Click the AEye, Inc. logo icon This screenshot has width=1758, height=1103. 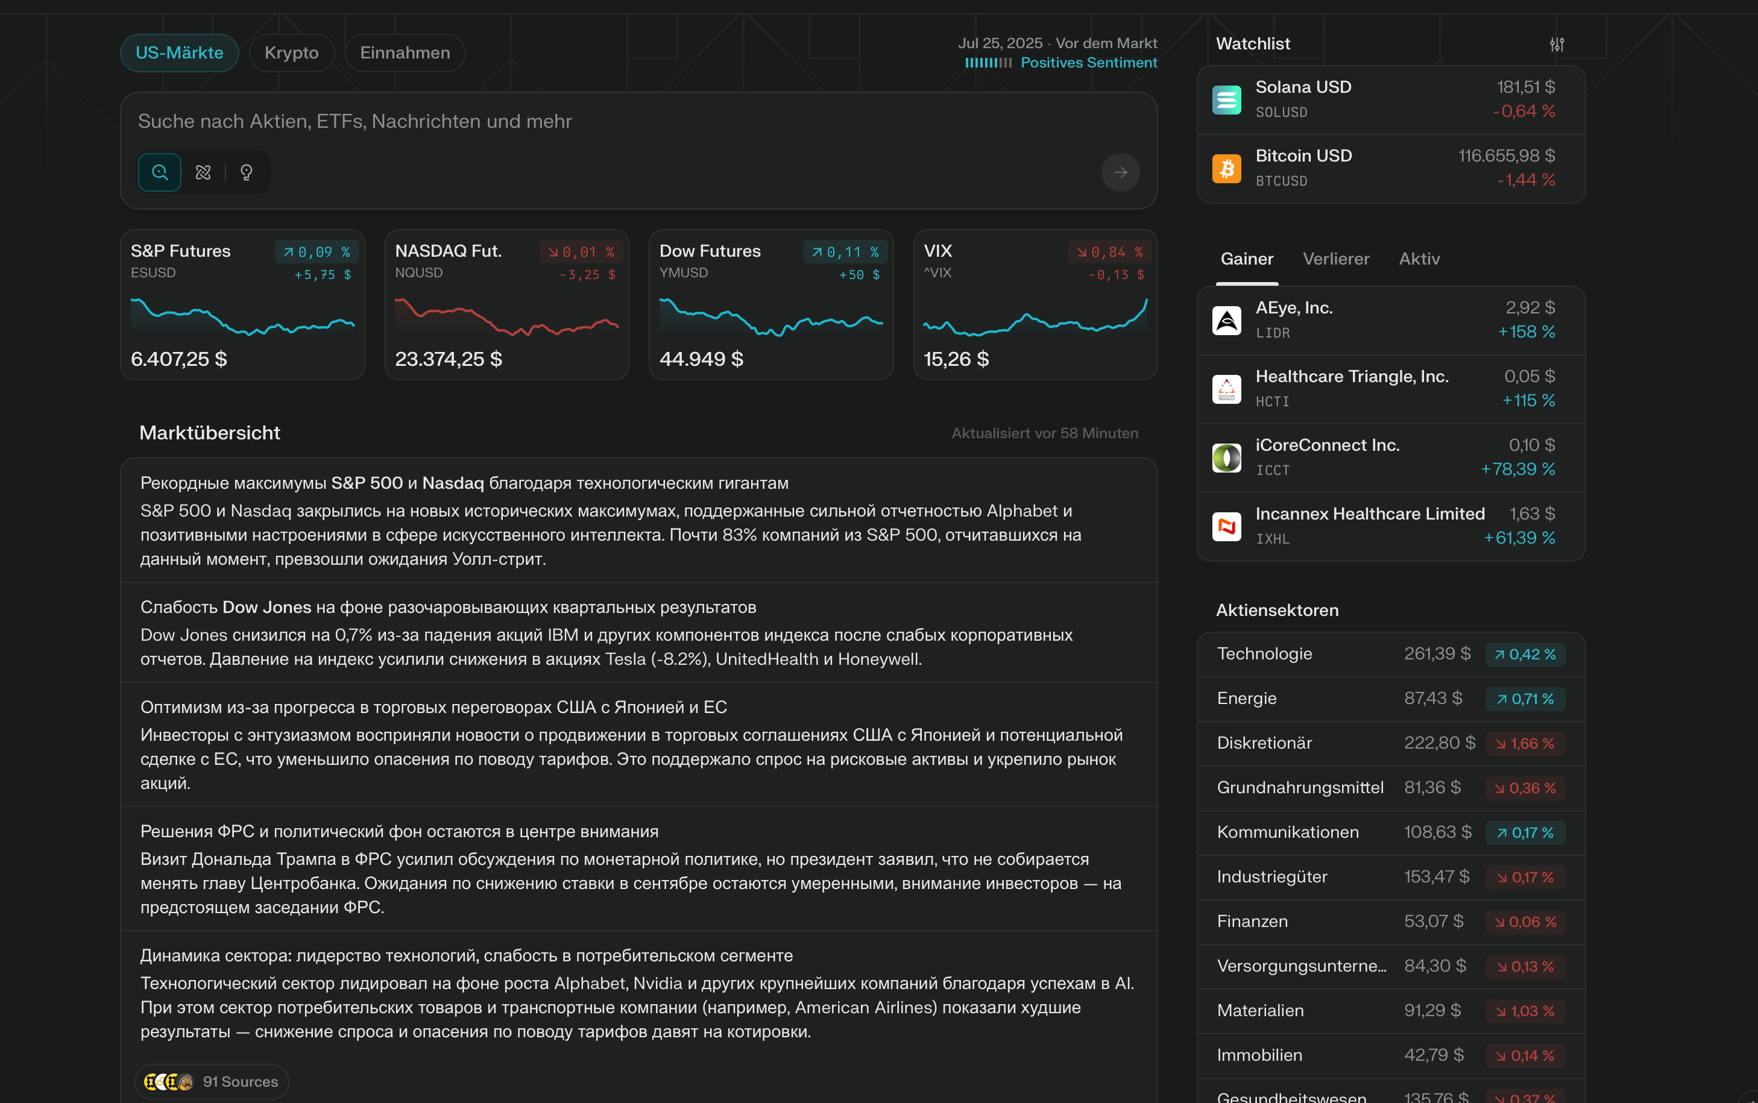[x=1226, y=320]
